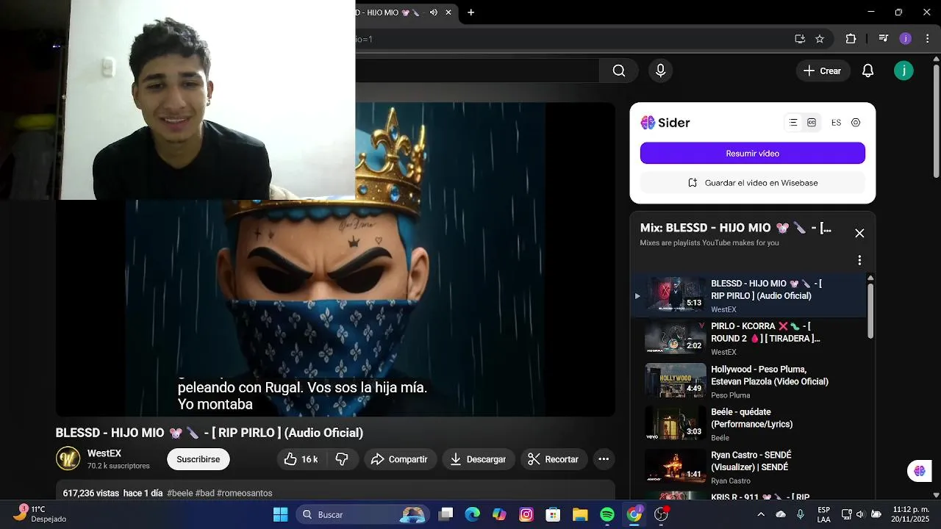
Task: Install app icon in address bar
Action: pyautogui.click(x=799, y=39)
